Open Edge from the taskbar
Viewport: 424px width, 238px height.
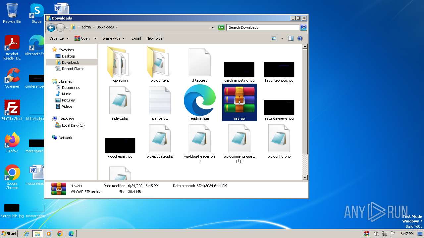tap(71, 234)
